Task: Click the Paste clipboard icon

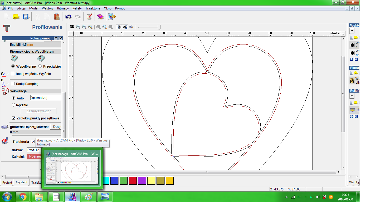Action: click(57, 17)
